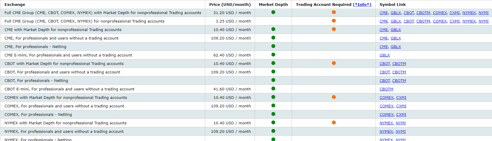
Task: Select the Market Depth column header
Action: [x=273, y=4]
